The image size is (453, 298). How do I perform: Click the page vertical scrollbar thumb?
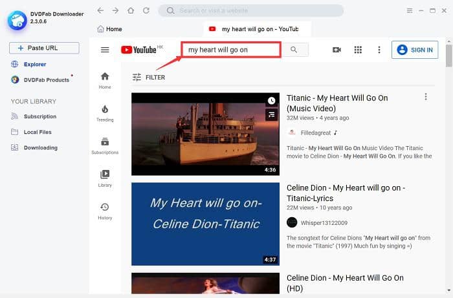(x=448, y=56)
